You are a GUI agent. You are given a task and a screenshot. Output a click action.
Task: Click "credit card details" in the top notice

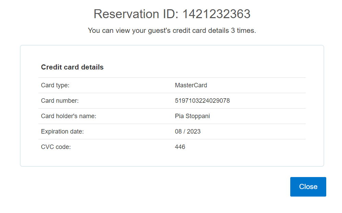tap(200, 30)
